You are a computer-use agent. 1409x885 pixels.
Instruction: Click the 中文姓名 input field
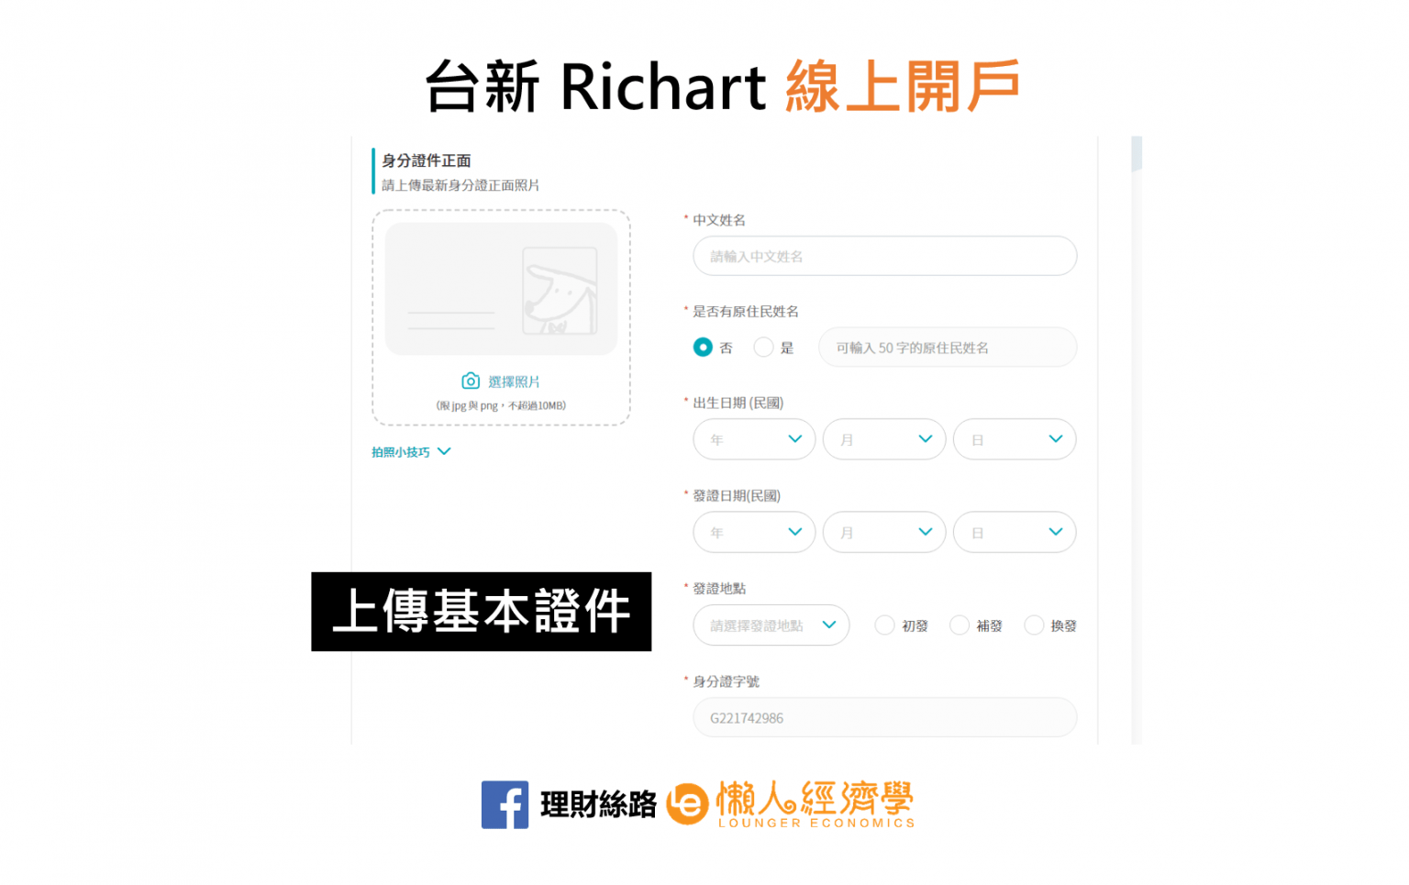884,256
